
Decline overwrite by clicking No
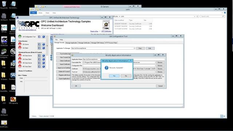(126, 76)
